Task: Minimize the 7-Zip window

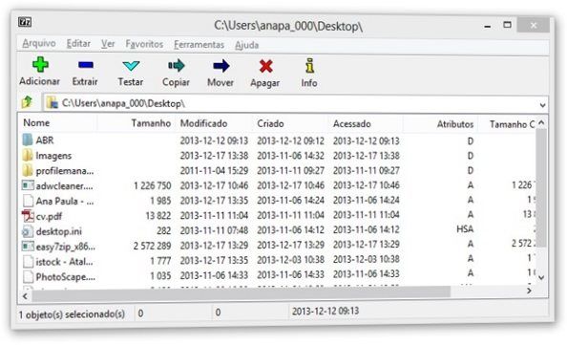Action: point(488,26)
